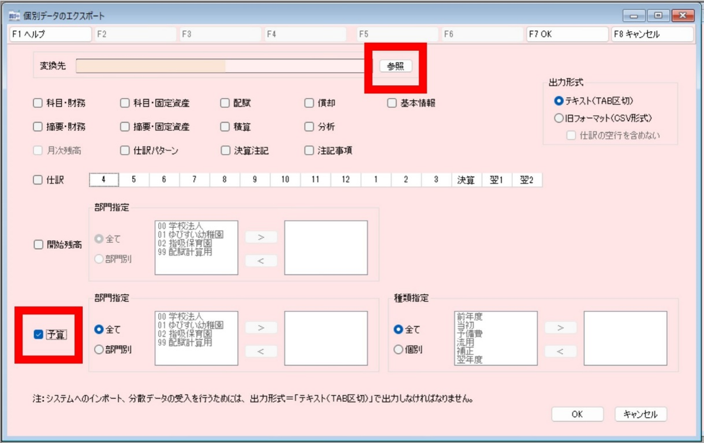The image size is (704, 443).
Task: Select 旧フォーマット(CSV形式) output format
Action: point(558,118)
